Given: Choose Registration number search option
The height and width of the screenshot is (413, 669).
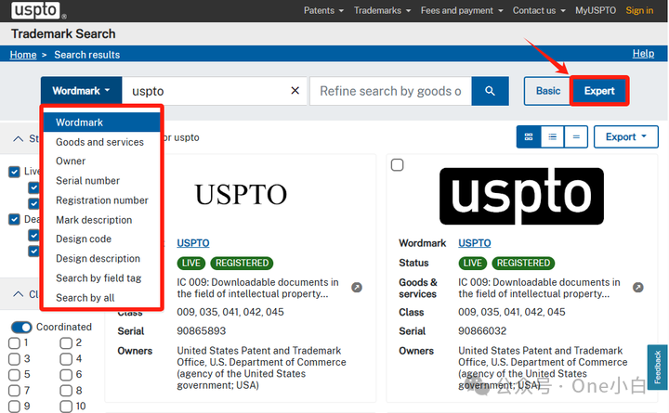Looking at the screenshot, I should 101,200.
